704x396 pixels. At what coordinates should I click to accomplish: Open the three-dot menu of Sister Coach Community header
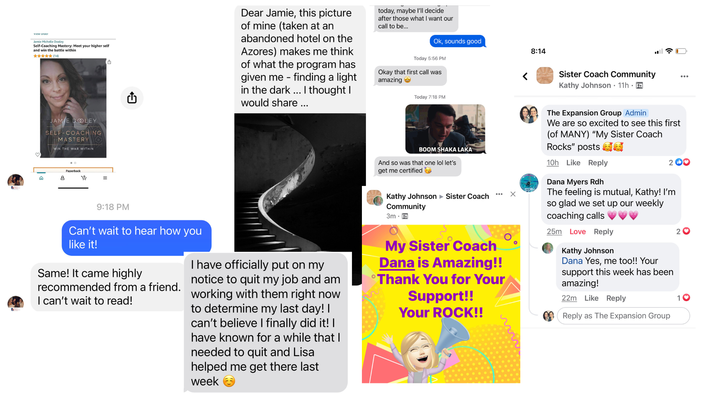tap(684, 76)
